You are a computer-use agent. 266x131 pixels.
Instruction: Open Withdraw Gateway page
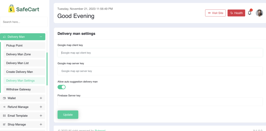[24, 89]
